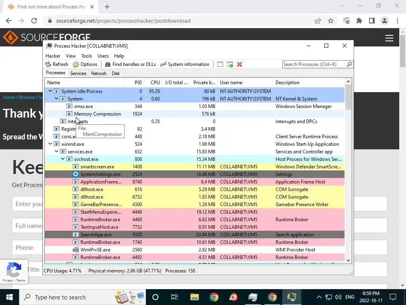Sort by User name column header
The width and height of the screenshot is (406, 305).
coord(245,83)
